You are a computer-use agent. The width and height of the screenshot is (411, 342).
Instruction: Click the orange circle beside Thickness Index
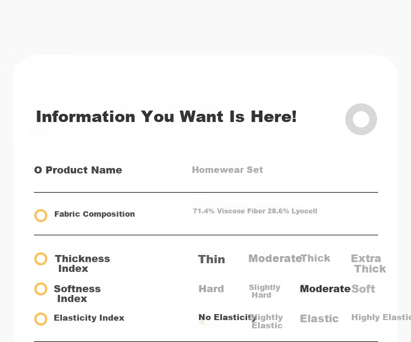point(41,259)
